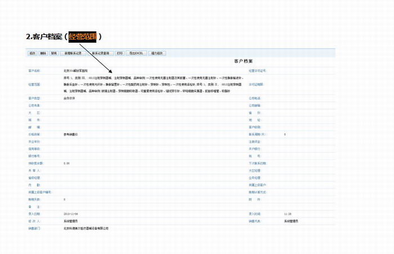
Task: Click the 删除 (Delete) button
Action: 43,53
